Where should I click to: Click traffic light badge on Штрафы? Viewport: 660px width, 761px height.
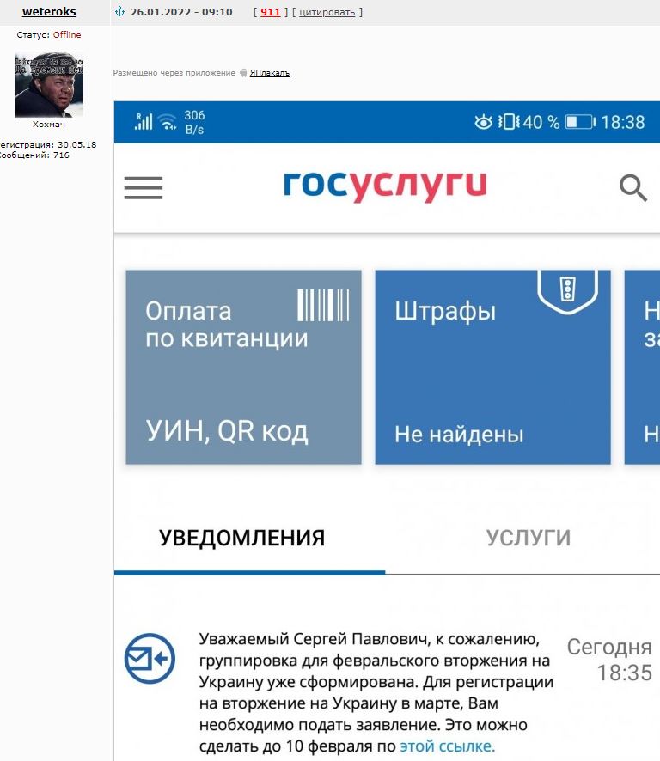(567, 292)
